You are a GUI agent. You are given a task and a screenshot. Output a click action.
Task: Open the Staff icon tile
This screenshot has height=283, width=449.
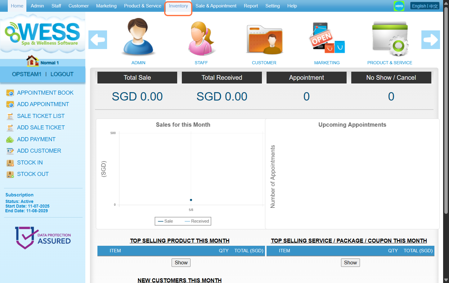click(201, 38)
